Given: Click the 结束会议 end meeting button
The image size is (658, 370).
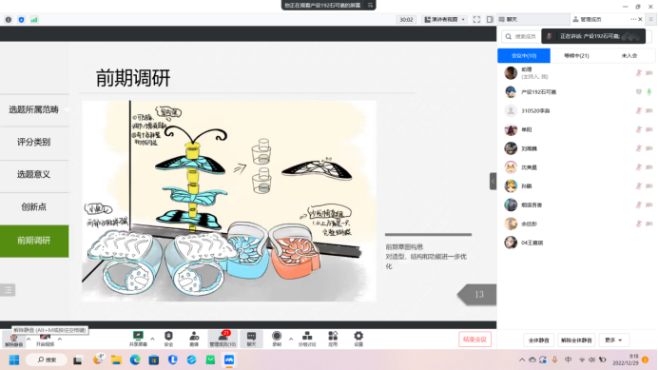Looking at the screenshot, I should pyautogui.click(x=474, y=340).
